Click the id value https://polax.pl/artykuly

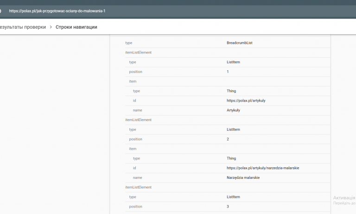pos(246,101)
